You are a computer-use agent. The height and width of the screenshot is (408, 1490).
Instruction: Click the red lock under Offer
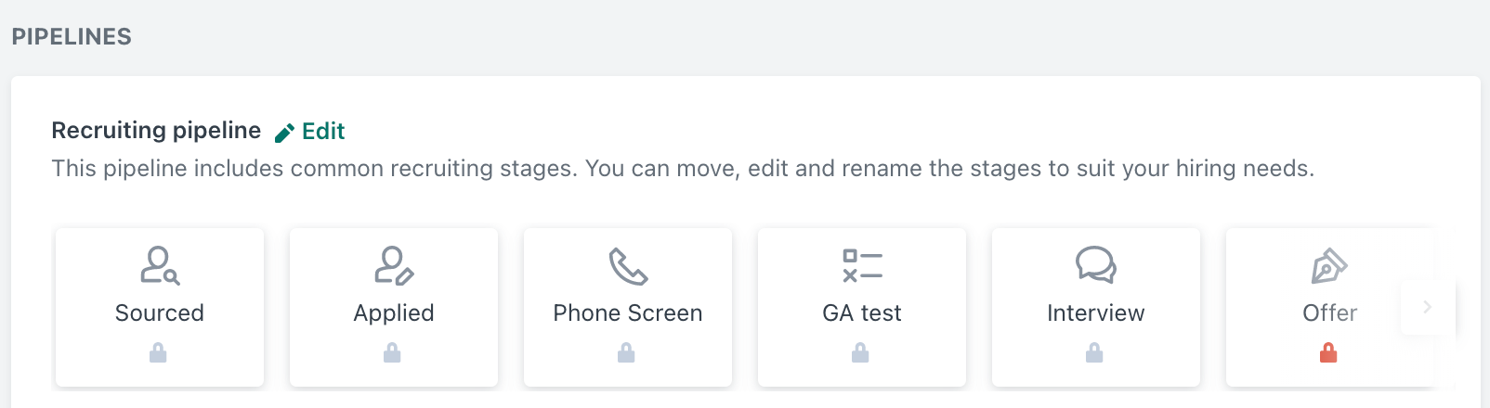tap(1328, 352)
